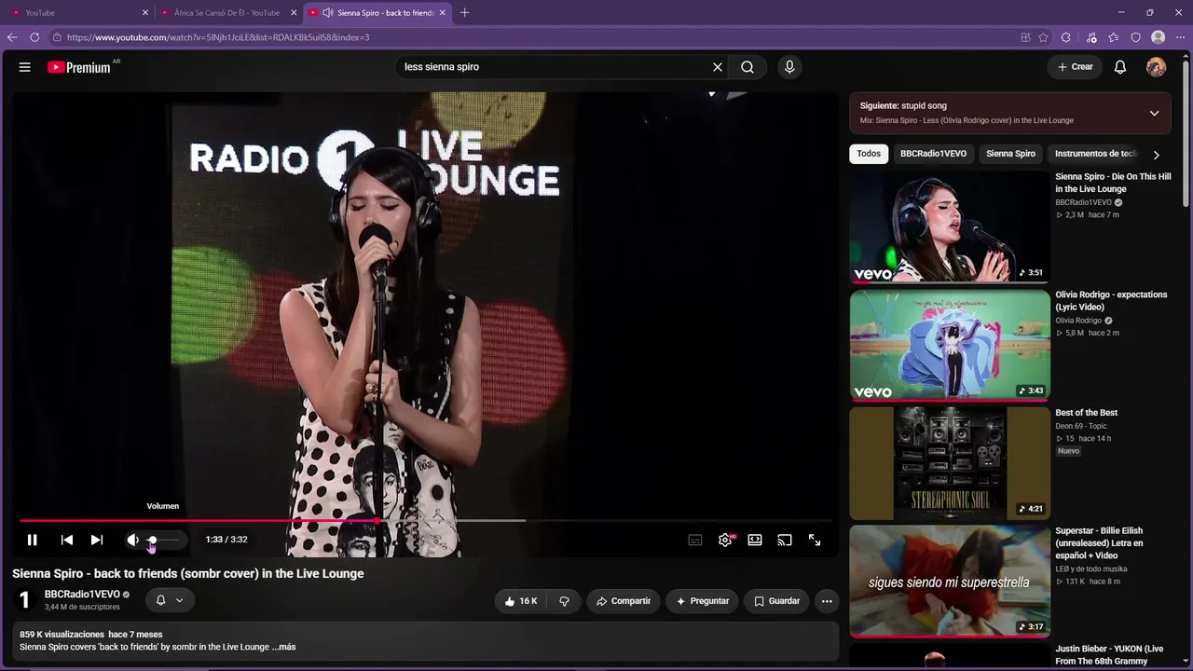1193x671 pixels.
Task: Open the YouTube account avatar menu
Action: pyautogui.click(x=1156, y=67)
